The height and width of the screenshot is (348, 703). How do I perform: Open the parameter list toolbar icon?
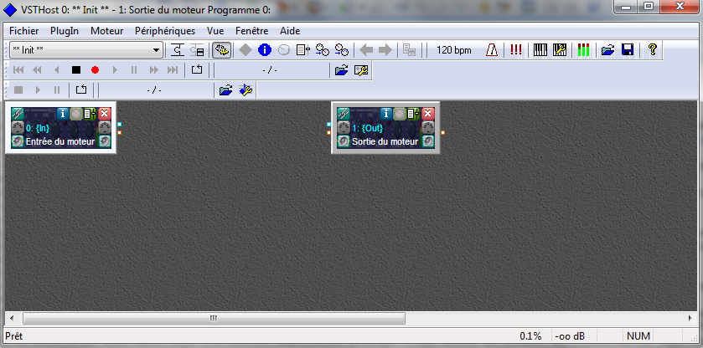303,50
